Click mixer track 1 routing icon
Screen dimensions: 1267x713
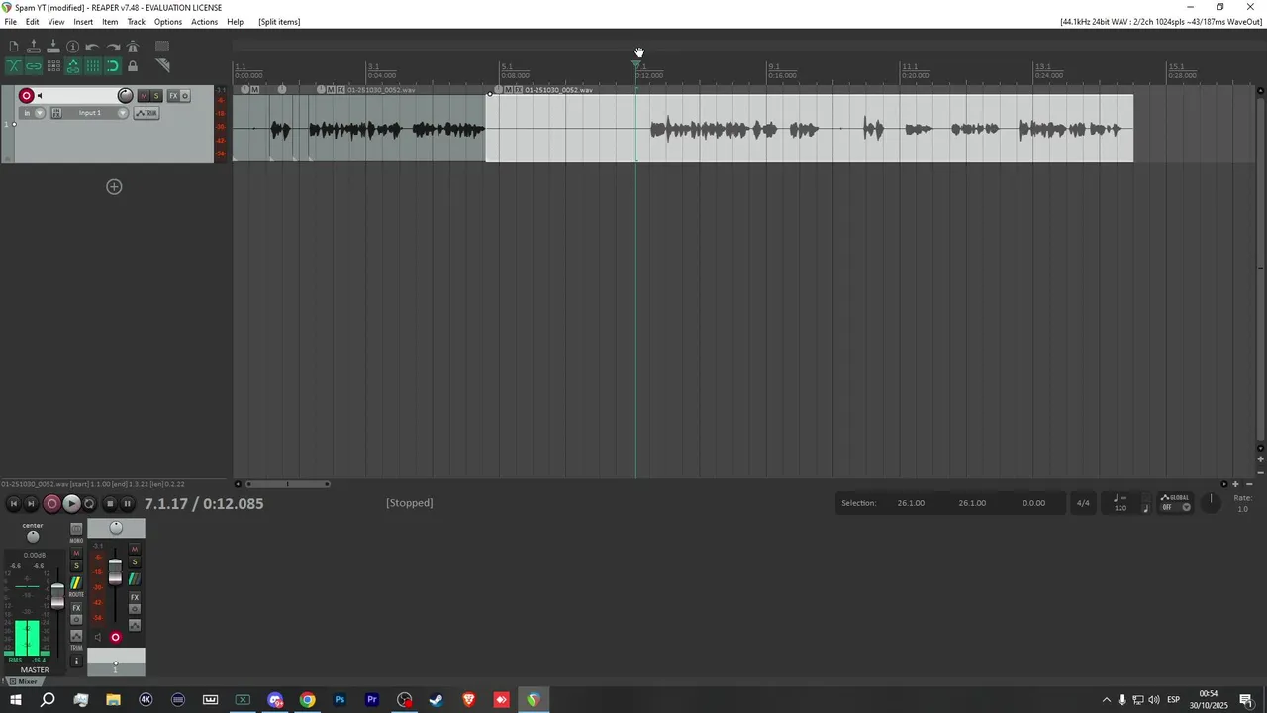(x=135, y=579)
